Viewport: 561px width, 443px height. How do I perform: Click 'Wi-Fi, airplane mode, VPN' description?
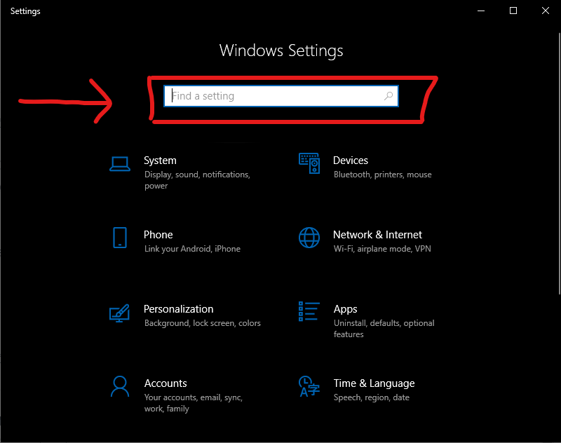pyautogui.click(x=382, y=249)
